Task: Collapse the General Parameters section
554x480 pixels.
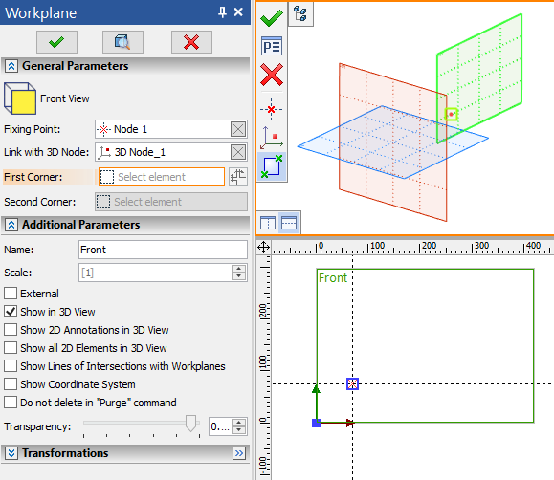Action: 11,66
